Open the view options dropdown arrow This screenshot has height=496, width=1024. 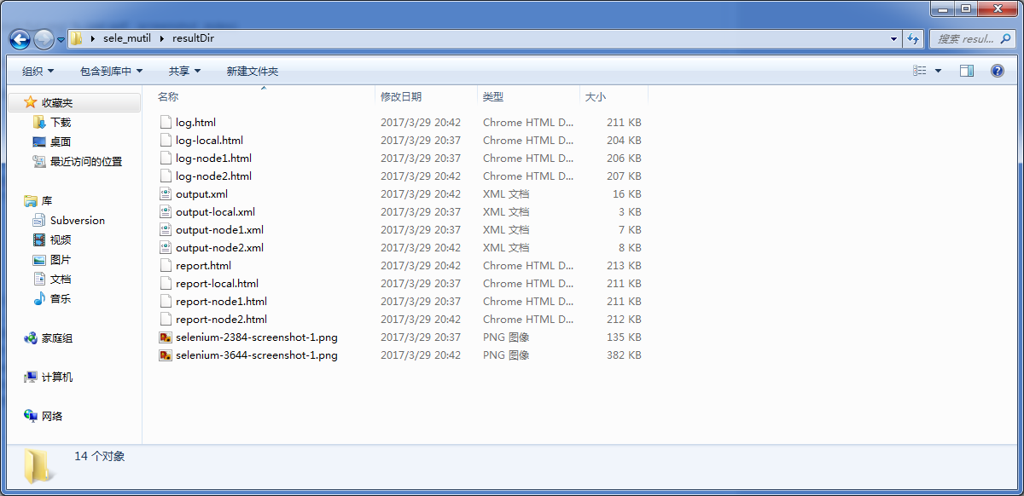(x=939, y=72)
